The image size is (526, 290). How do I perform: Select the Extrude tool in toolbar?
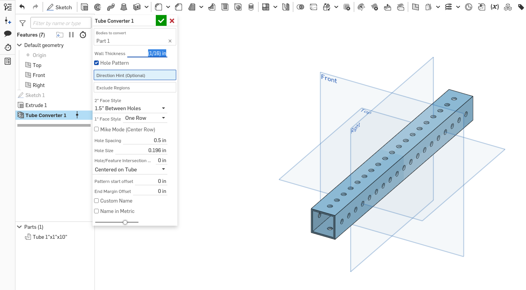84,7
